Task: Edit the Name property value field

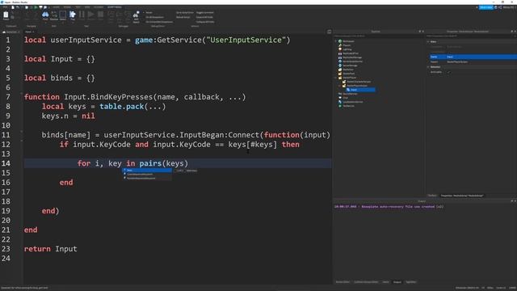Action: (x=481, y=57)
